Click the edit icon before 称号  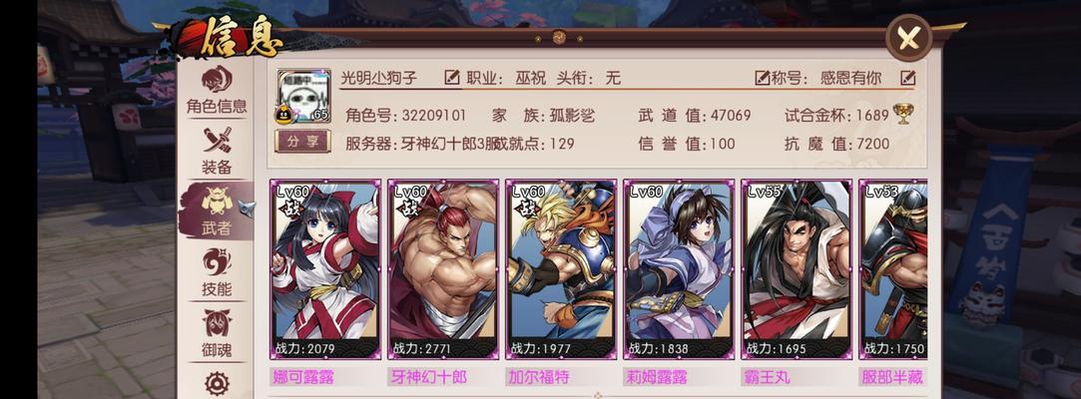[x=762, y=78]
